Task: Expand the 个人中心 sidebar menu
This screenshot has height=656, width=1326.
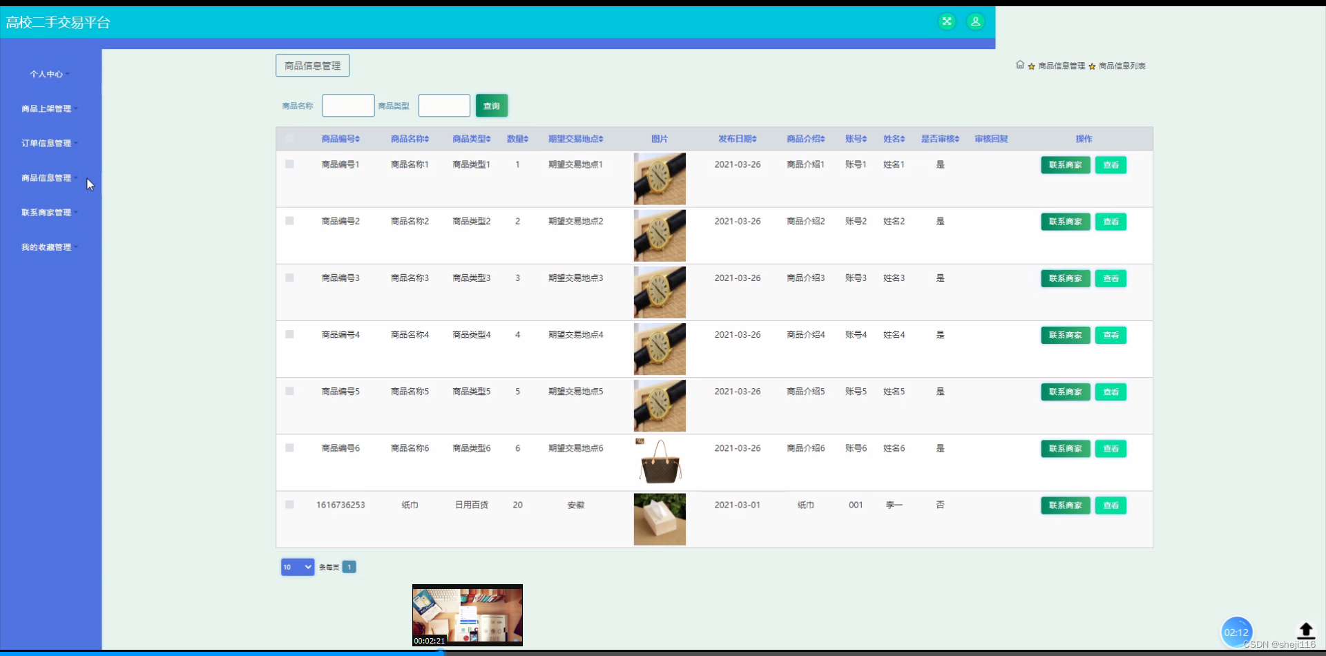Action: [48, 74]
